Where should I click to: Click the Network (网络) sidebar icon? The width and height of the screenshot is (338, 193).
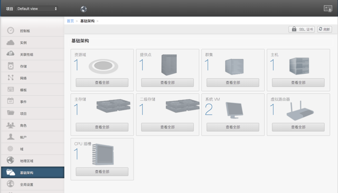coord(10,78)
